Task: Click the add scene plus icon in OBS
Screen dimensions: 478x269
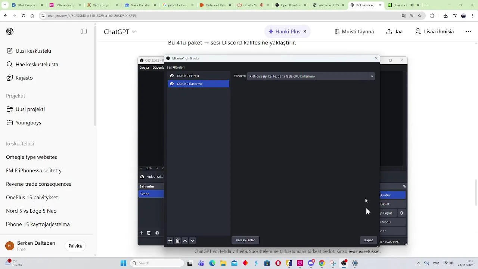Action: [142, 233]
